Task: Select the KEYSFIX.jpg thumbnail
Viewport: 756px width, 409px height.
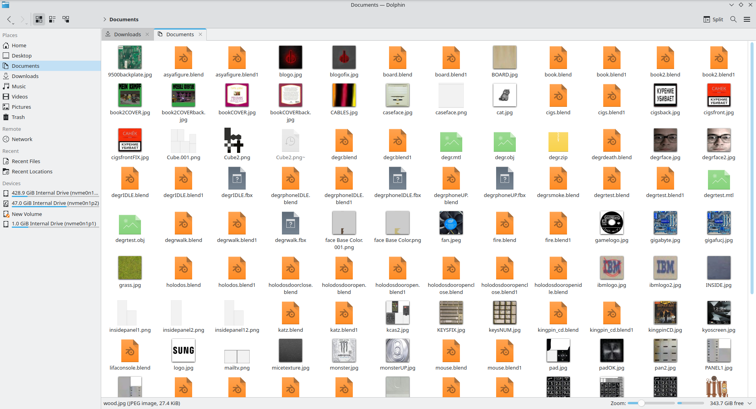Action: (451, 313)
